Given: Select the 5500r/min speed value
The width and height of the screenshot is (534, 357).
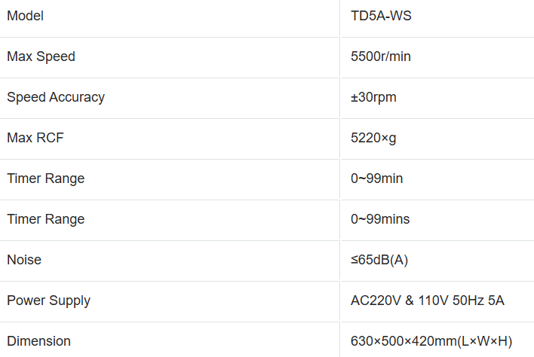Looking at the screenshot, I should (381, 56).
